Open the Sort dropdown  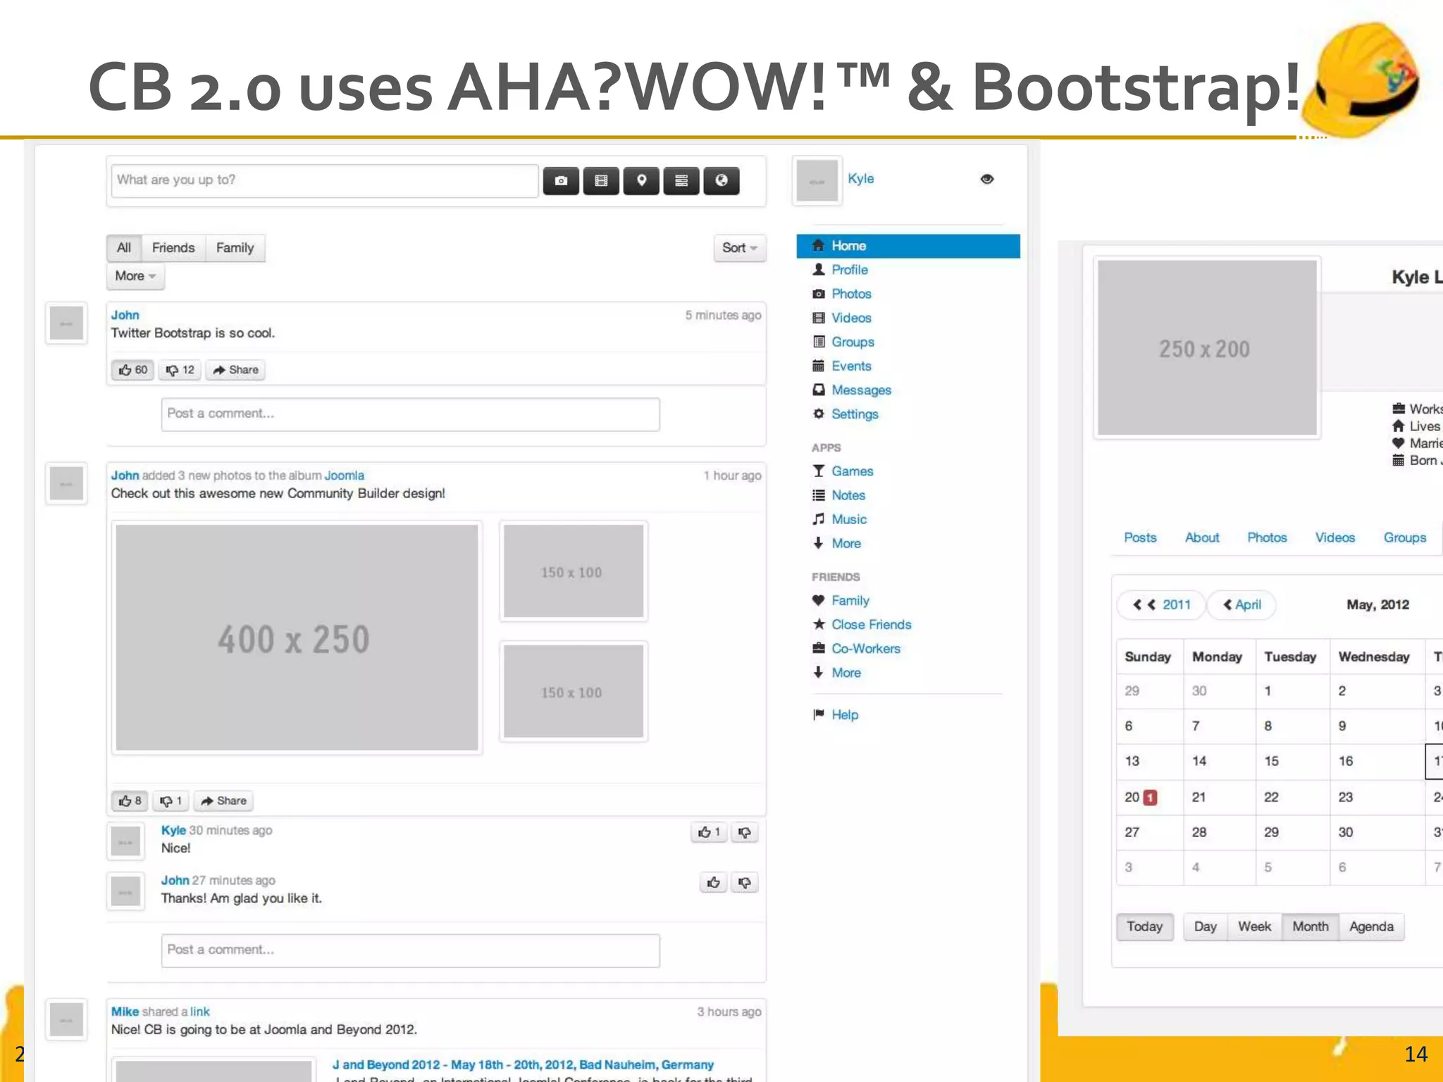coord(739,248)
